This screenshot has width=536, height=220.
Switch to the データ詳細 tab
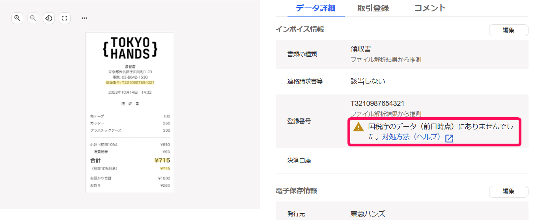coord(316,8)
